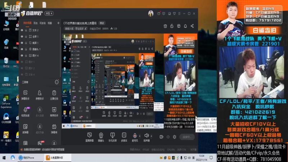
Task: Open the 视频连麦 microphone tool
Action: click(x=25, y=112)
